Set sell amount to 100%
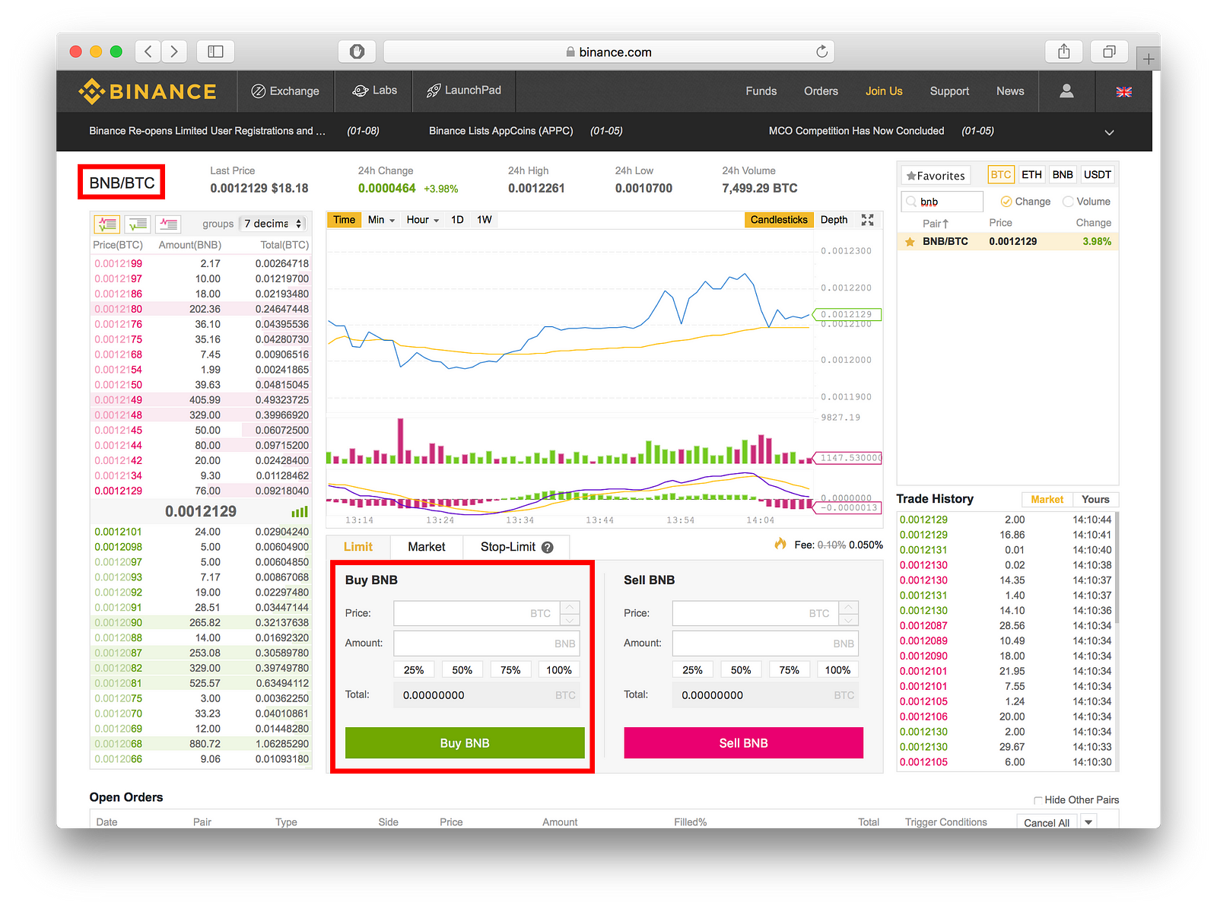Screen dimensions: 1217x909 837,670
